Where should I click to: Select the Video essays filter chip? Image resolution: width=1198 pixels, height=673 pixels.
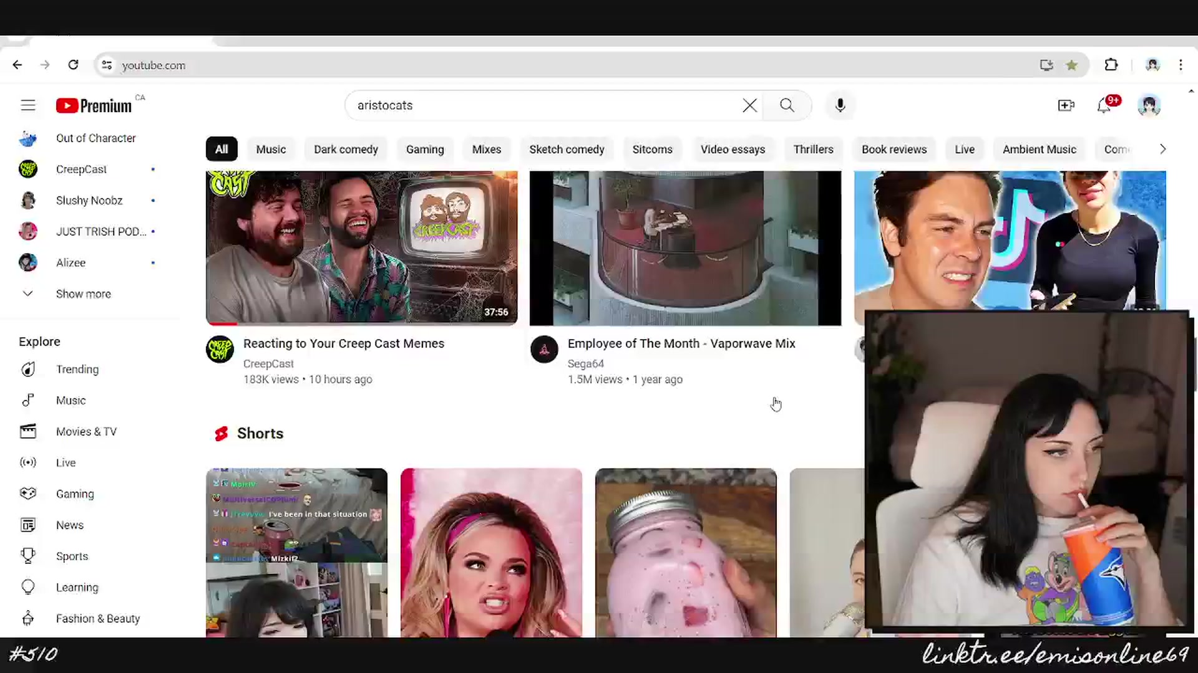pos(733,150)
